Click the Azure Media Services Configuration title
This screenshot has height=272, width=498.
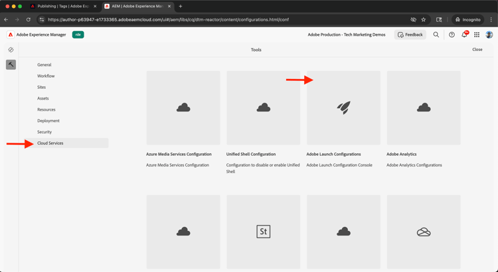tap(179, 155)
